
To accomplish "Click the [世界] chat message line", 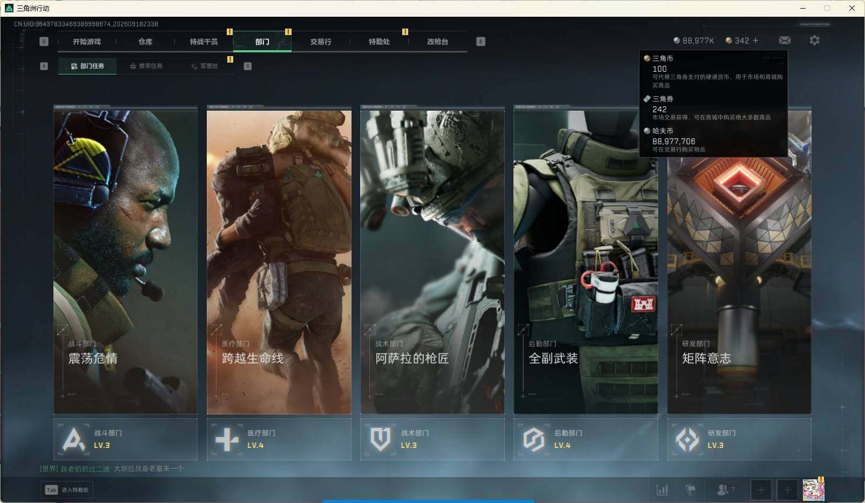I will click(x=112, y=468).
